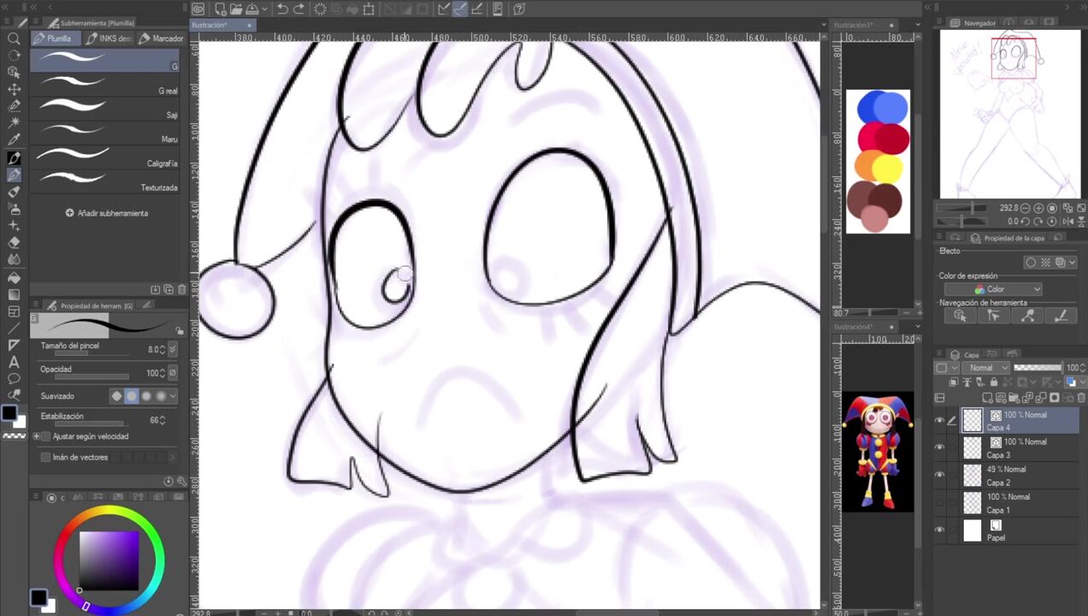Image resolution: width=1088 pixels, height=616 pixels.
Task: Select the Text tool
Action: tap(14, 362)
